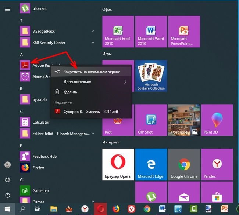The image size is (239, 215).
Task: Switch to the Opera icon in the taskbar
Action: (x=100, y=209)
